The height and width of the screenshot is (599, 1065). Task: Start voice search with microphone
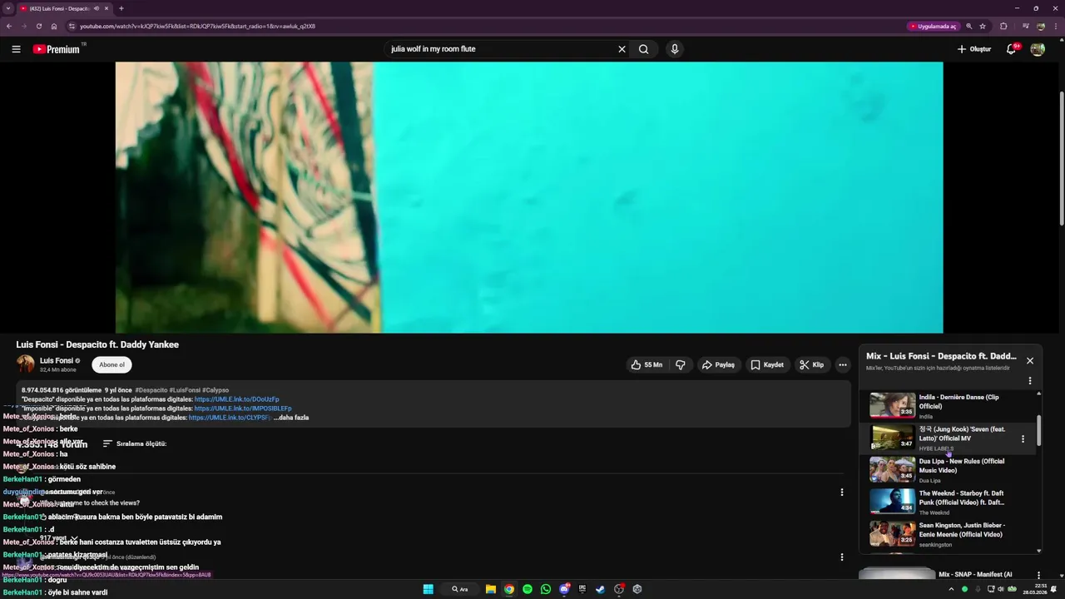point(675,49)
